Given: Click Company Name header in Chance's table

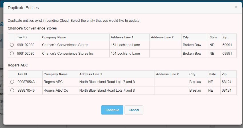Looking at the screenshot, I should (54, 37).
